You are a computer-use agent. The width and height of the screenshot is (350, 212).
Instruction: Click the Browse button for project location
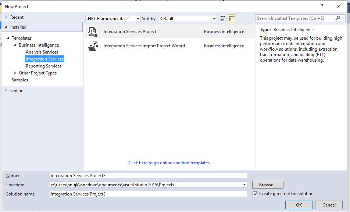coord(267,184)
